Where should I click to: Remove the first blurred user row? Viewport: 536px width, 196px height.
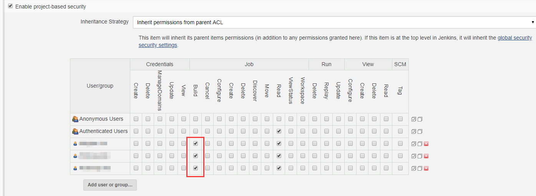click(426, 144)
